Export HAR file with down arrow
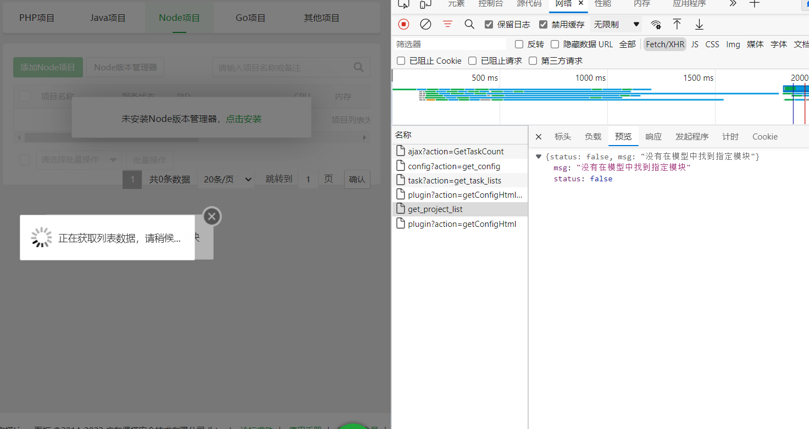The height and width of the screenshot is (429, 809). click(x=699, y=24)
